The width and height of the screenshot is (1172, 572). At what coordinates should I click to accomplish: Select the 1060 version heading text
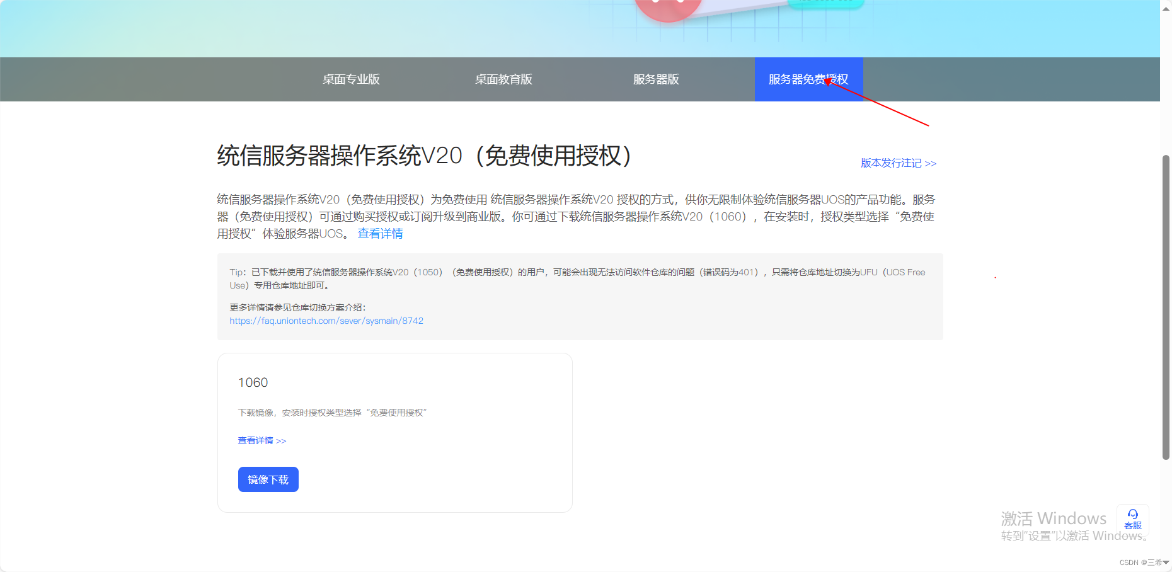[x=253, y=382]
